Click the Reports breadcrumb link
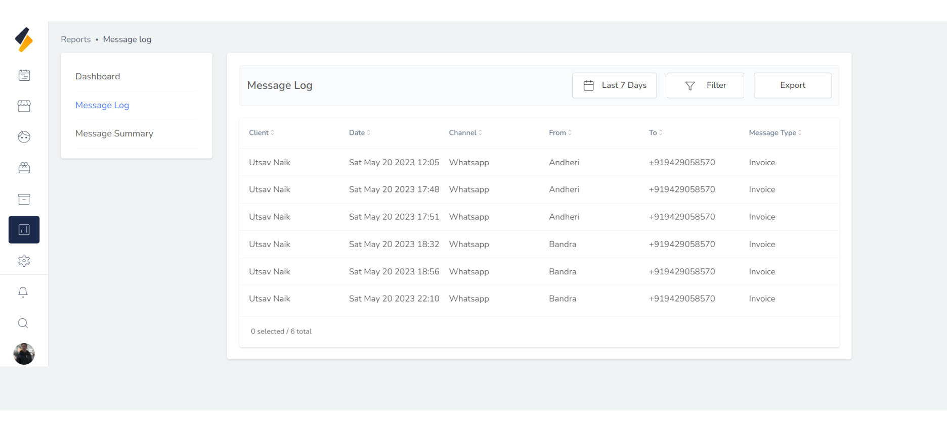The height and width of the screenshot is (432, 947). coord(76,39)
